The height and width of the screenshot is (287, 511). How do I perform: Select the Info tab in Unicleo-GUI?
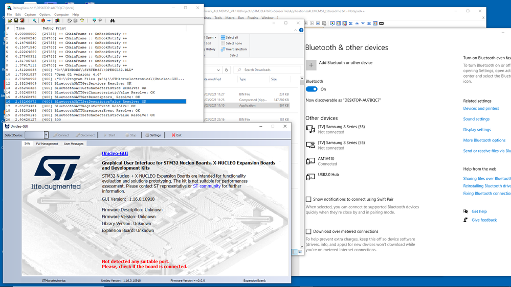[27, 143]
